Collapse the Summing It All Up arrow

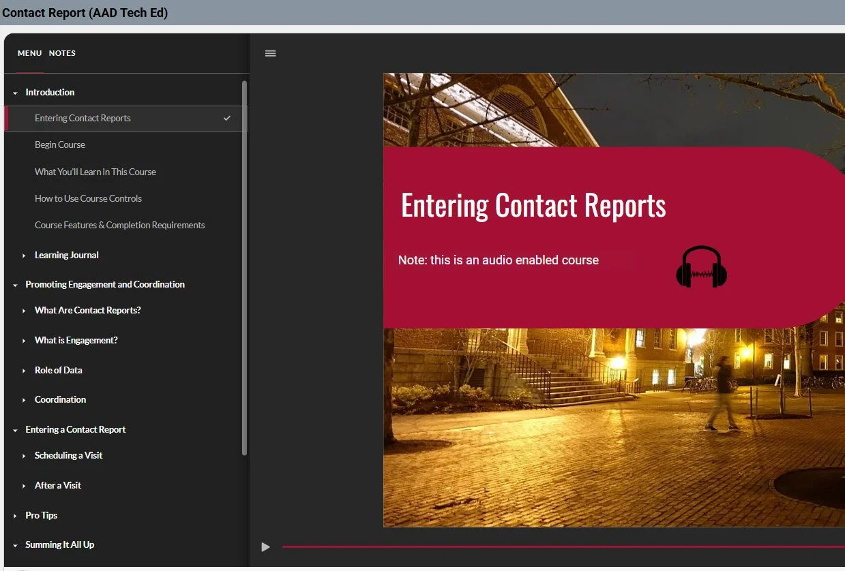16,545
